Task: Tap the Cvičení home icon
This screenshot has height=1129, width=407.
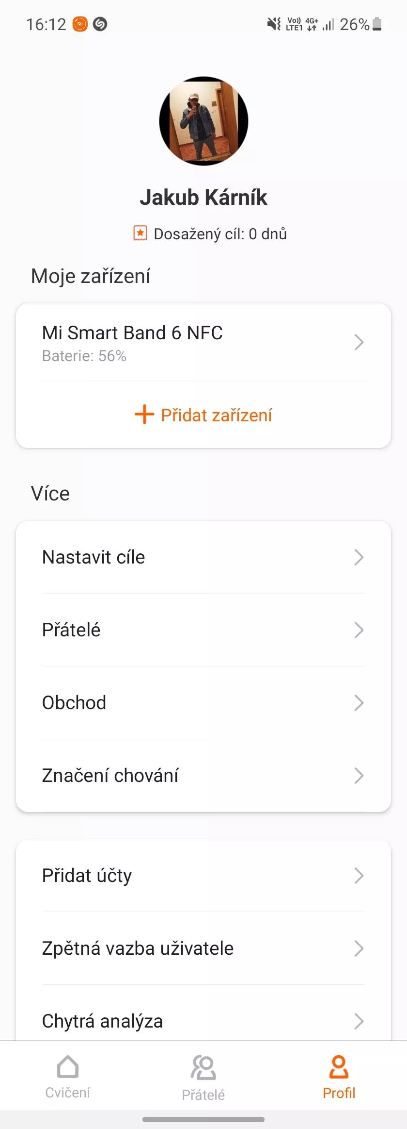Action: [67, 1067]
